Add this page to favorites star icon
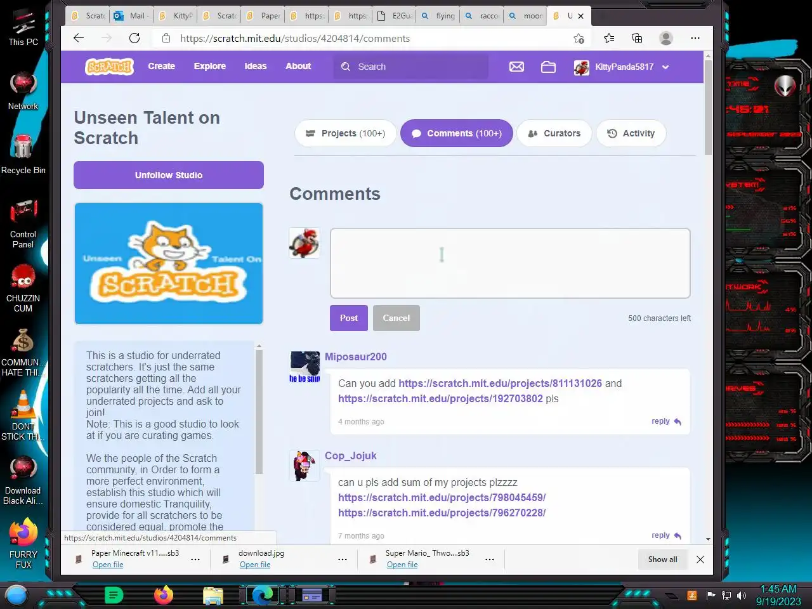 click(x=579, y=38)
